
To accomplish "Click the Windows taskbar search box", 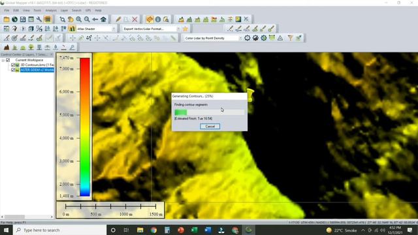I will pyautogui.click(x=60, y=230).
